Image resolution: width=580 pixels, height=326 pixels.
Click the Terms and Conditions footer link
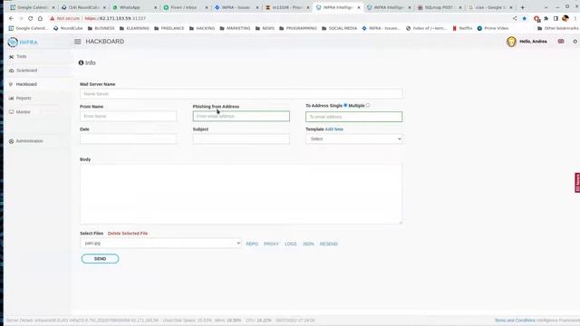pos(515,321)
